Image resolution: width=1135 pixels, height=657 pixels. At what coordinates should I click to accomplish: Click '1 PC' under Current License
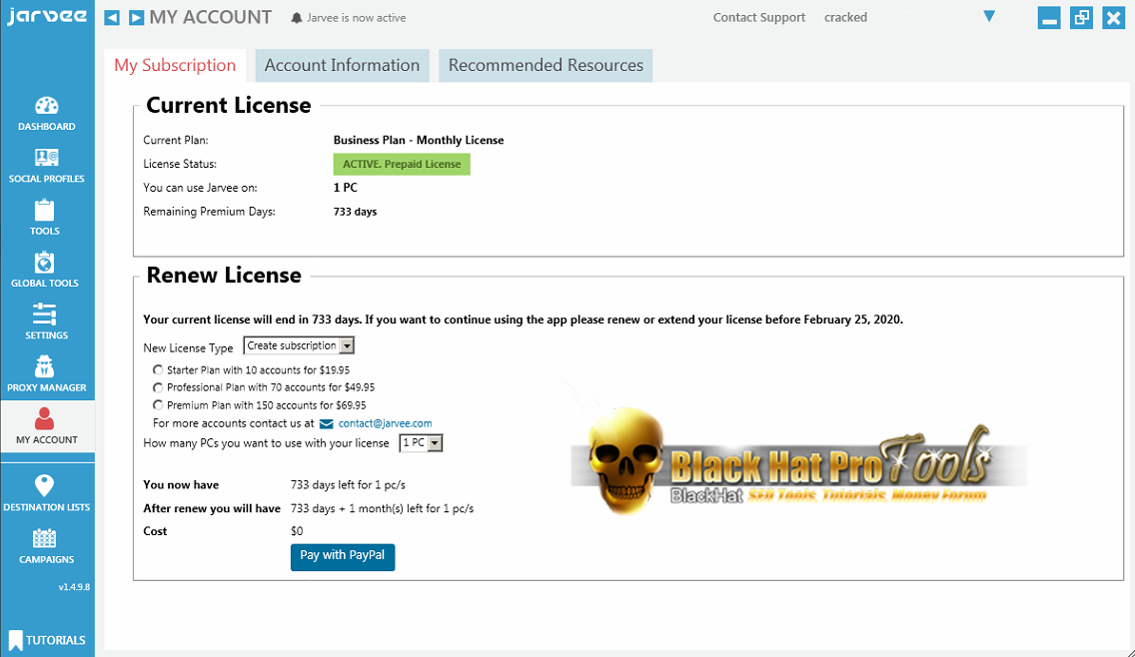(x=346, y=188)
